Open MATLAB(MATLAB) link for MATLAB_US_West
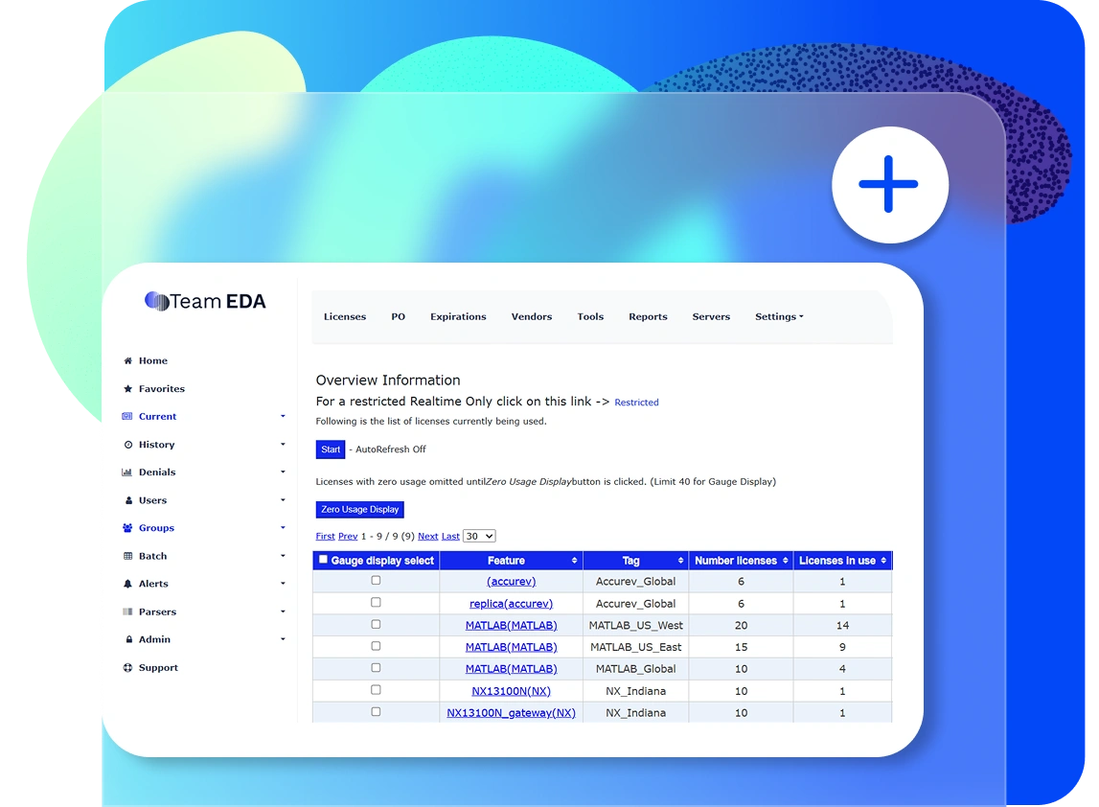Image resolution: width=1099 pixels, height=807 pixels. pyautogui.click(x=511, y=626)
